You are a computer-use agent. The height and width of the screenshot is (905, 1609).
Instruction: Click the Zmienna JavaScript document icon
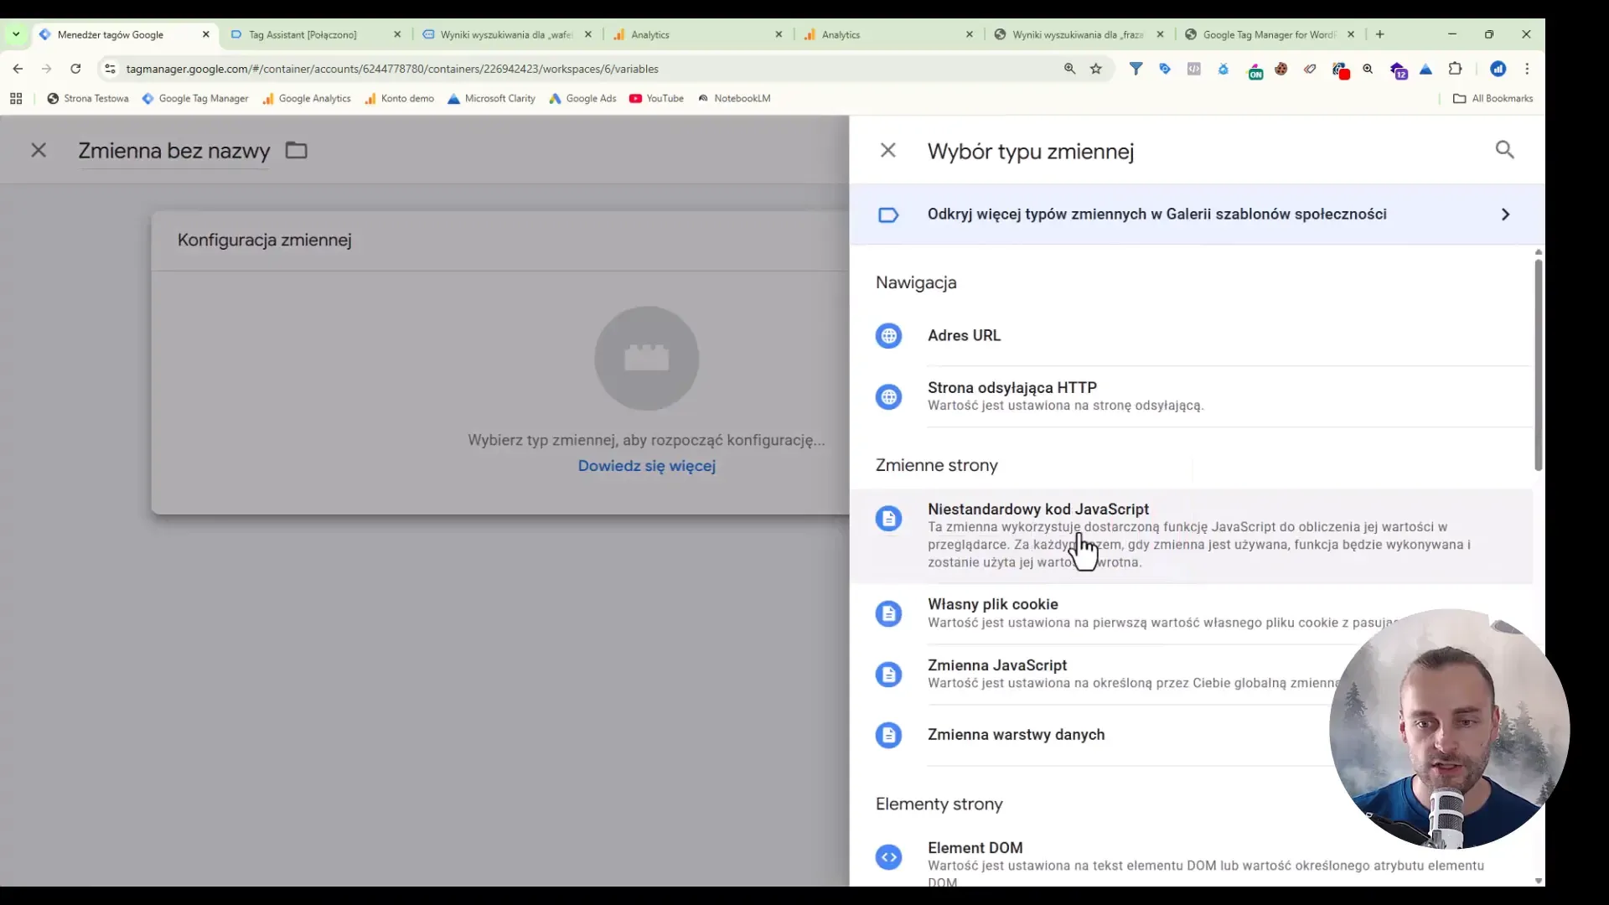click(888, 675)
